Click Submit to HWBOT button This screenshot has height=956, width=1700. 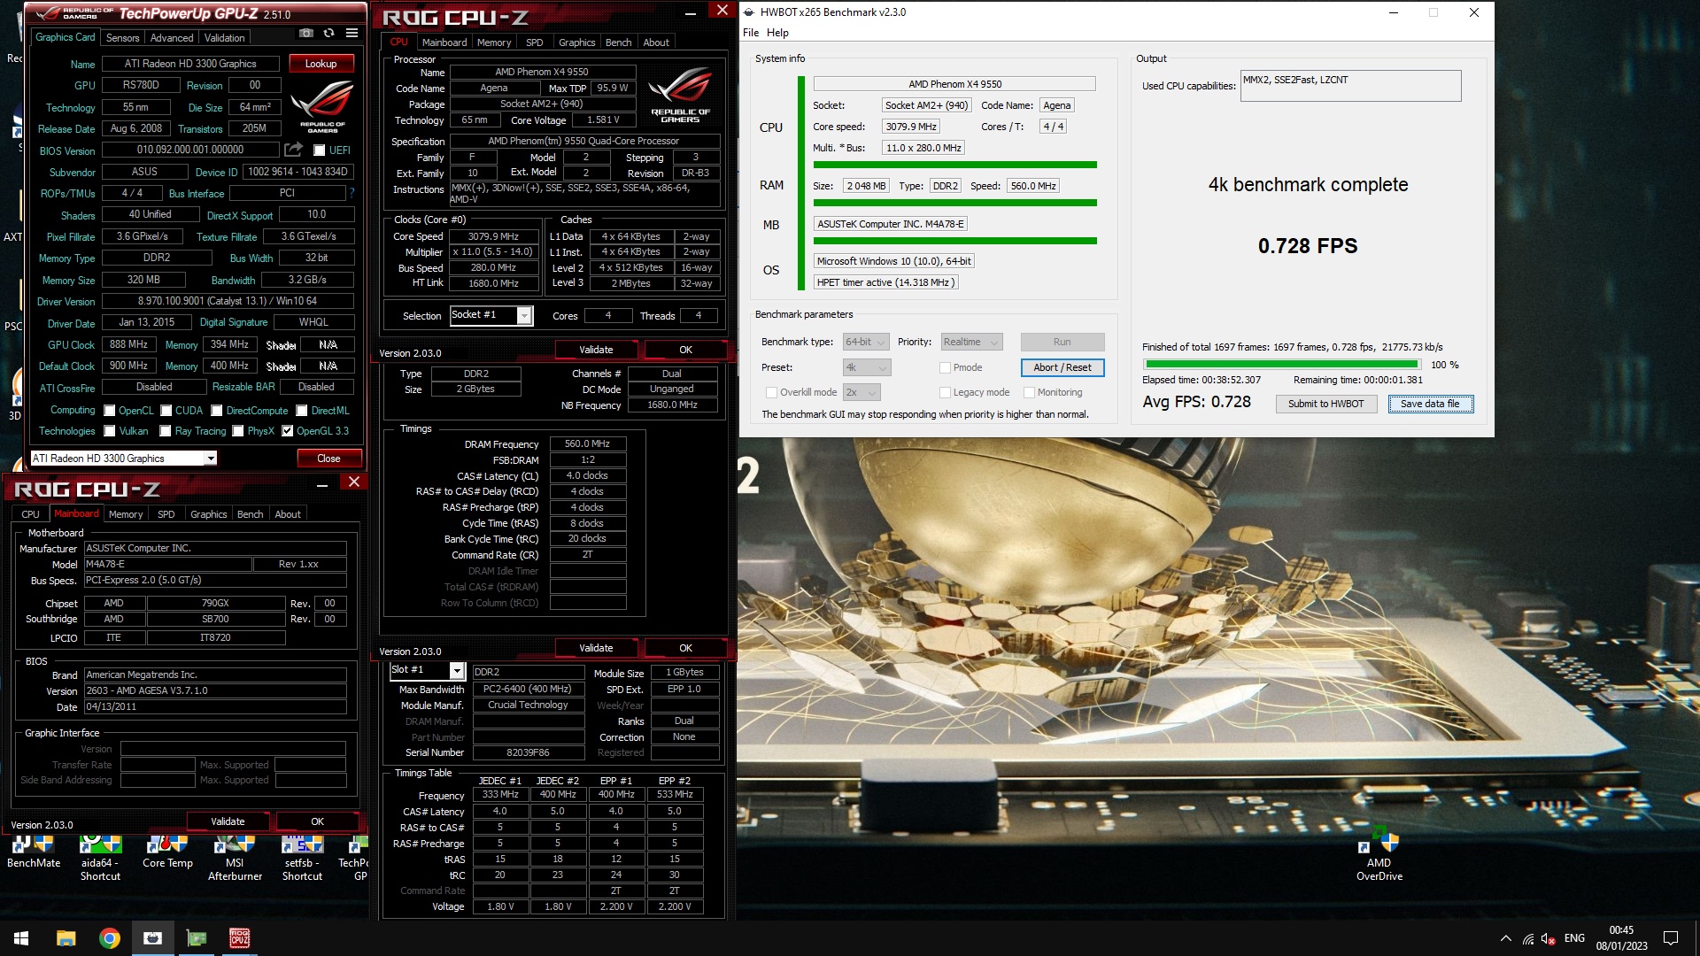tap(1325, 404)
